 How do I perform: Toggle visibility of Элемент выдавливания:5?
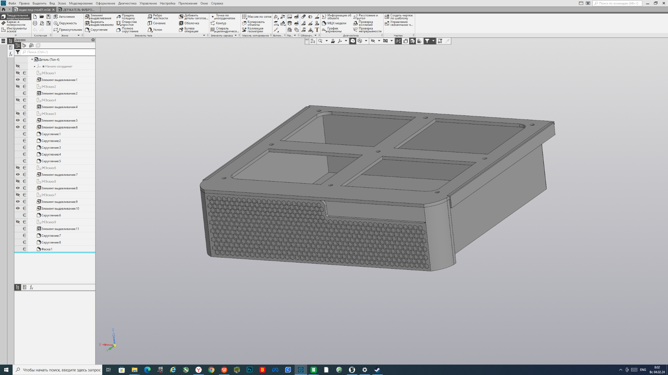pos(18,120)
